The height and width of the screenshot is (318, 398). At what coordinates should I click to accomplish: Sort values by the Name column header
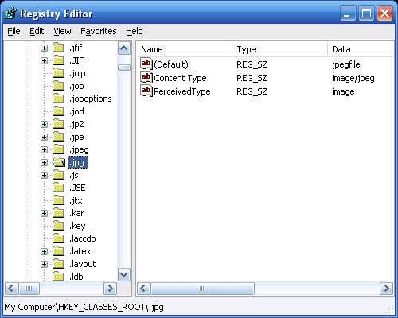point(185,49)
